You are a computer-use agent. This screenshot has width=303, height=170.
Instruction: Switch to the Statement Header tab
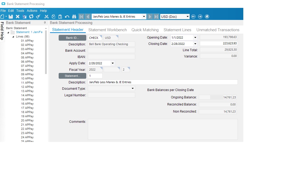pos(68,30)
